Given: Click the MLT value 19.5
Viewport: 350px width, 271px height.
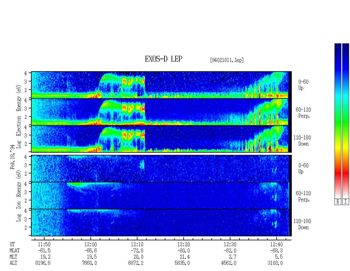Looking at the screenshot, I should click(x=92, y=257).
